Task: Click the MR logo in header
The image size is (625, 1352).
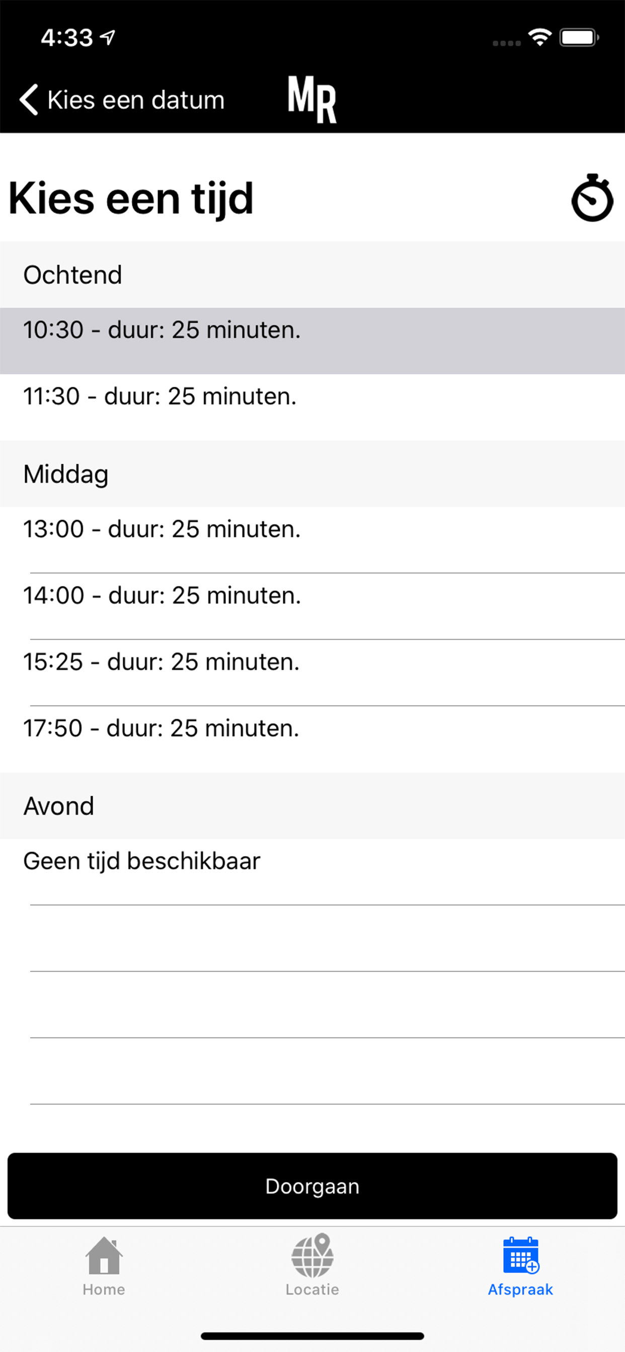Action: (x=312, y=100)
